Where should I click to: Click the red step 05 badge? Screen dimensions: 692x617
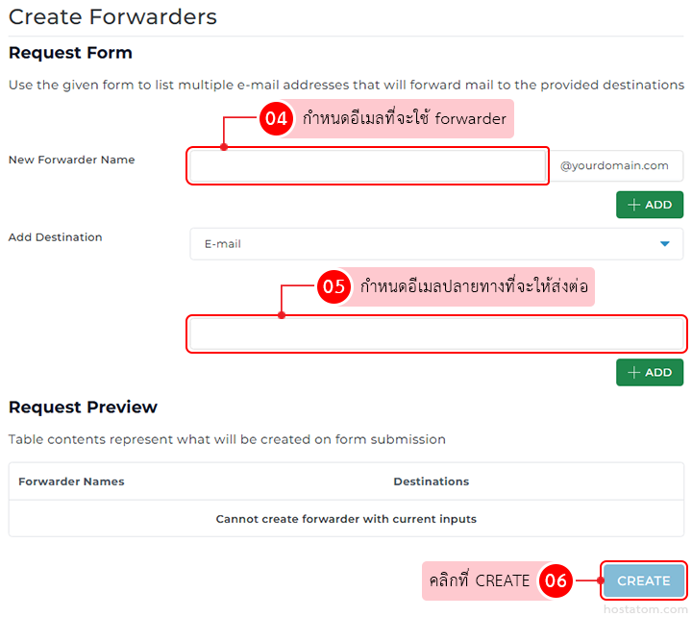334,286
